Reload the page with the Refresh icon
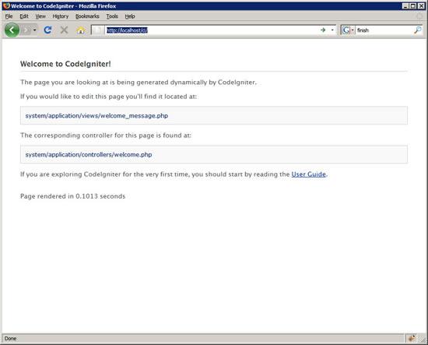Screen dimensions: 428x345 pyautogui.click(x=47, y=30)
